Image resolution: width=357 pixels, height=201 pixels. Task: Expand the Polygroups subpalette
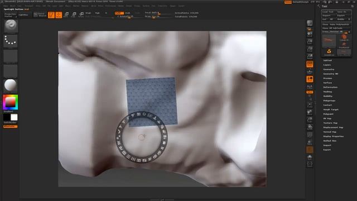(329, 100)
